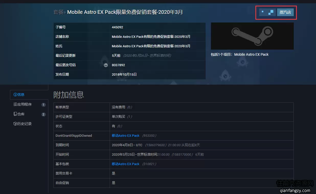The height and width of the screenshot is (194, 316).
Task: Click the 2018年10月15日 release date value
Action: tap(124, 74)
